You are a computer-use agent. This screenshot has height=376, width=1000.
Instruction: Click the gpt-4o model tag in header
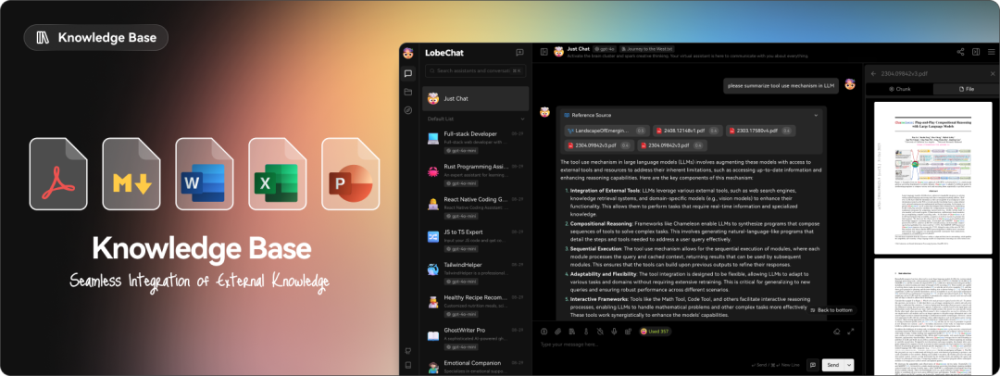[x=604, y=48]
